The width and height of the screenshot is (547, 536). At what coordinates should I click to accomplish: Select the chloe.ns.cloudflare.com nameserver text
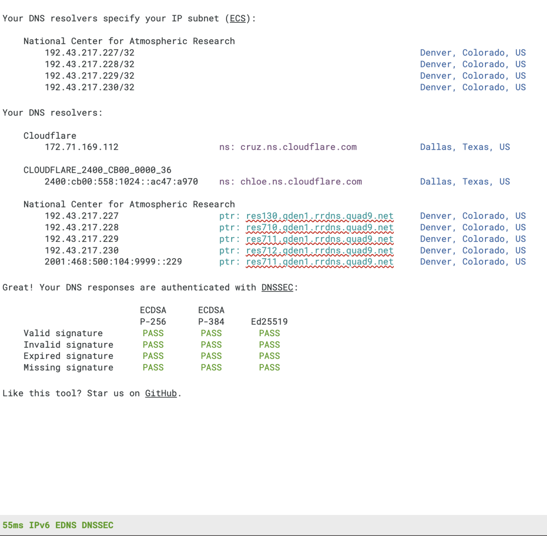(x=301, y=182)
